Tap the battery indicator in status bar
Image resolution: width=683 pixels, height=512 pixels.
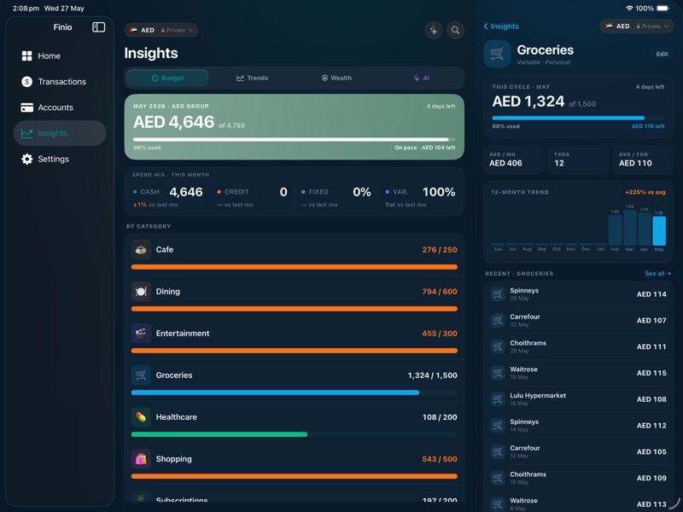(x=663, y=9)
